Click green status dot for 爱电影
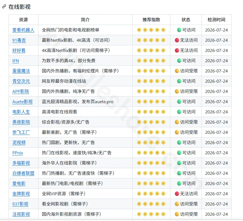This screenshot has height=221, width=243. (x=179, y=184)
